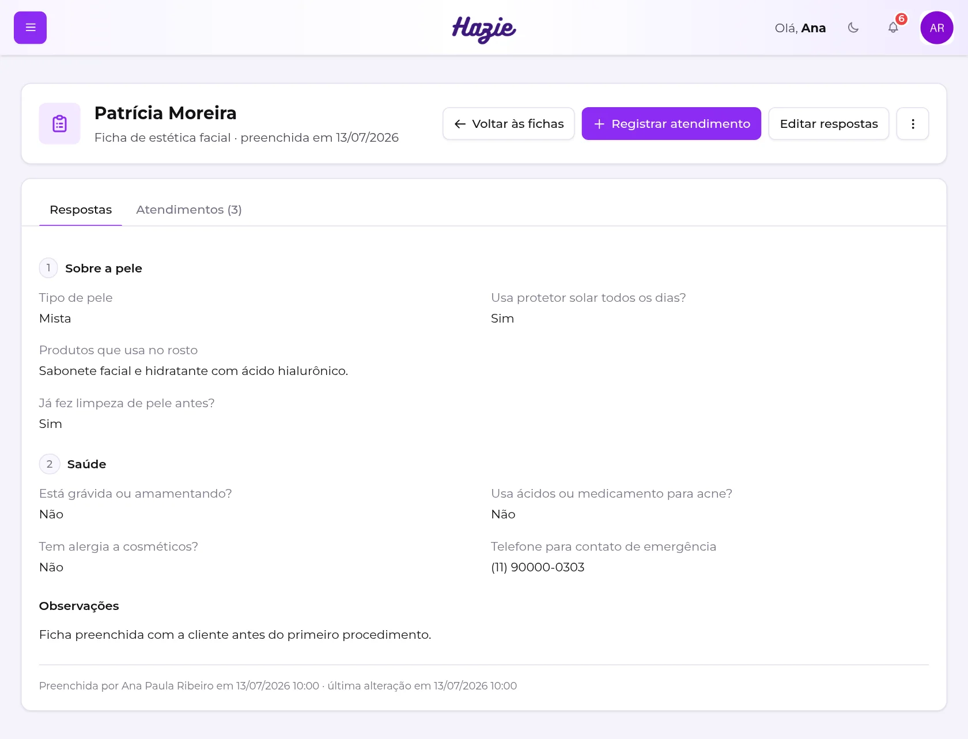Click Está grávida ou amamentando label
Screen dimensions: 968x739
[135, 494]
